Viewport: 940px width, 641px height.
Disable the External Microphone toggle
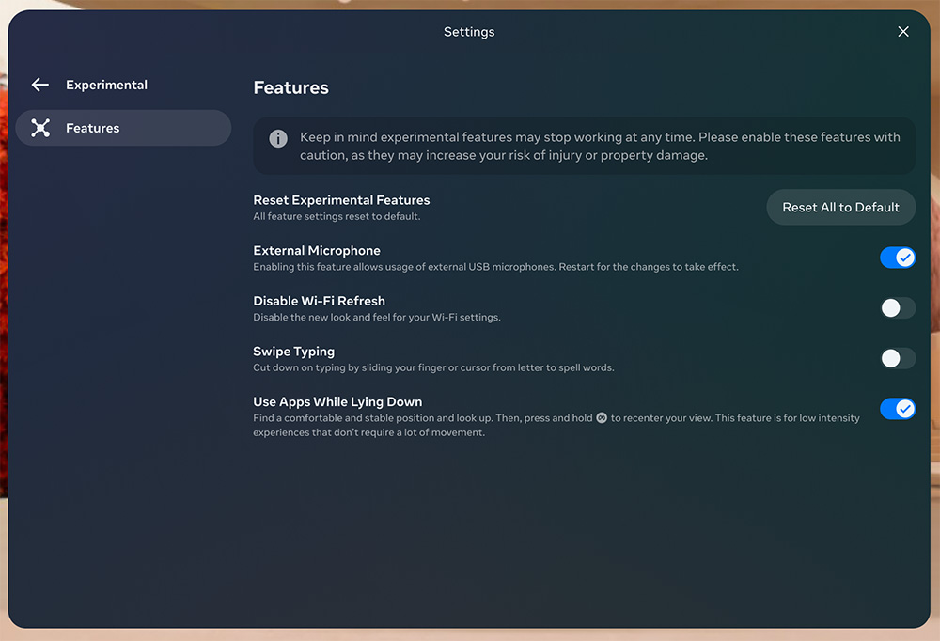(897, 258)
